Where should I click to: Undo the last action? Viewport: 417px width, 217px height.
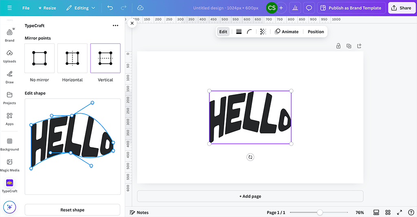click(x=110, y=8)
